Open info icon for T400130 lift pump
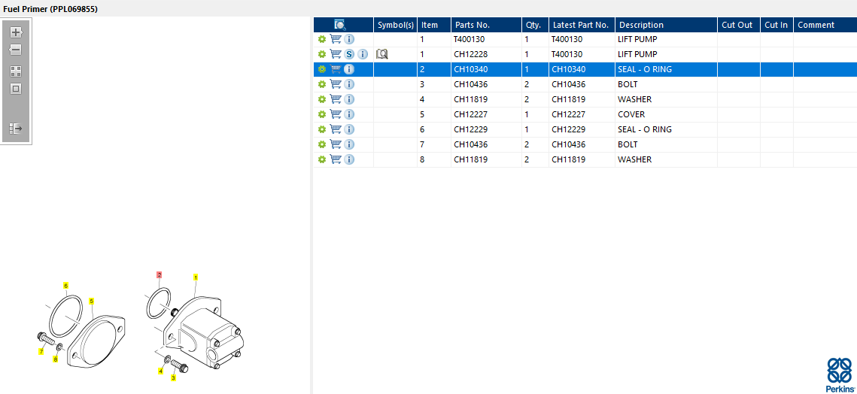Screen dimensions: 857x394 pyautogui.click(x=349, y=39)
